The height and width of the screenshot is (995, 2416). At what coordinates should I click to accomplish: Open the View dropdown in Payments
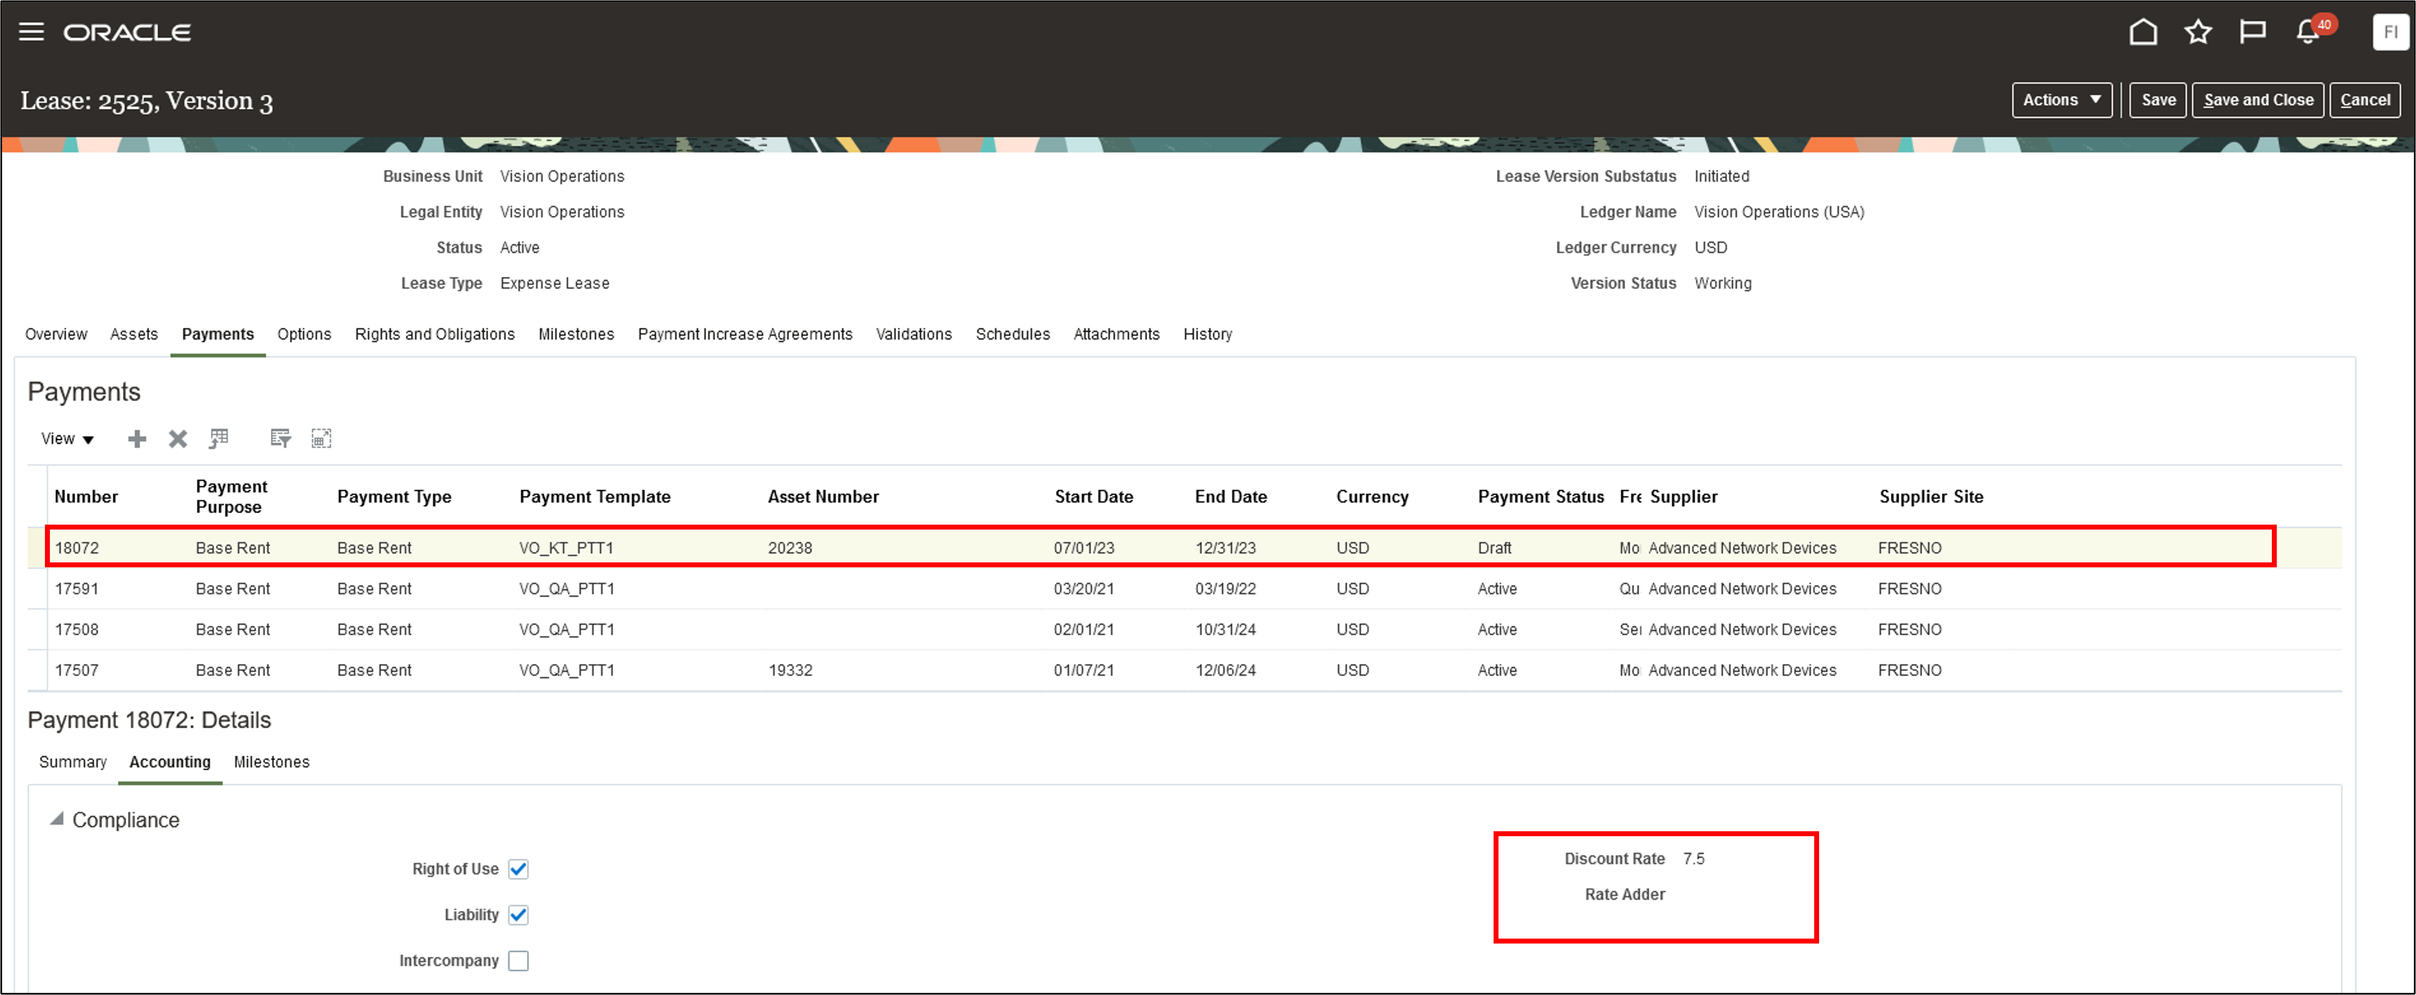[66, 439]
